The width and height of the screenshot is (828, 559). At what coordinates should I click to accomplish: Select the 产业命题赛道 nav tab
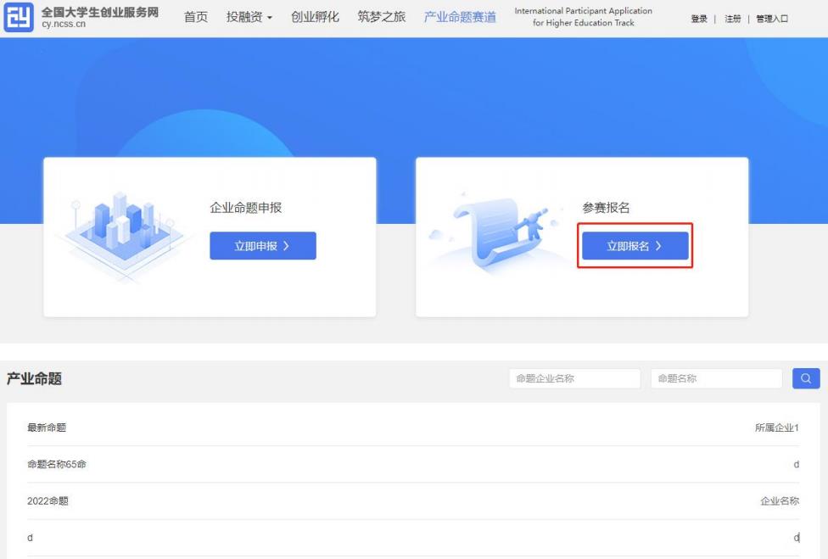[x=460, y=18]
